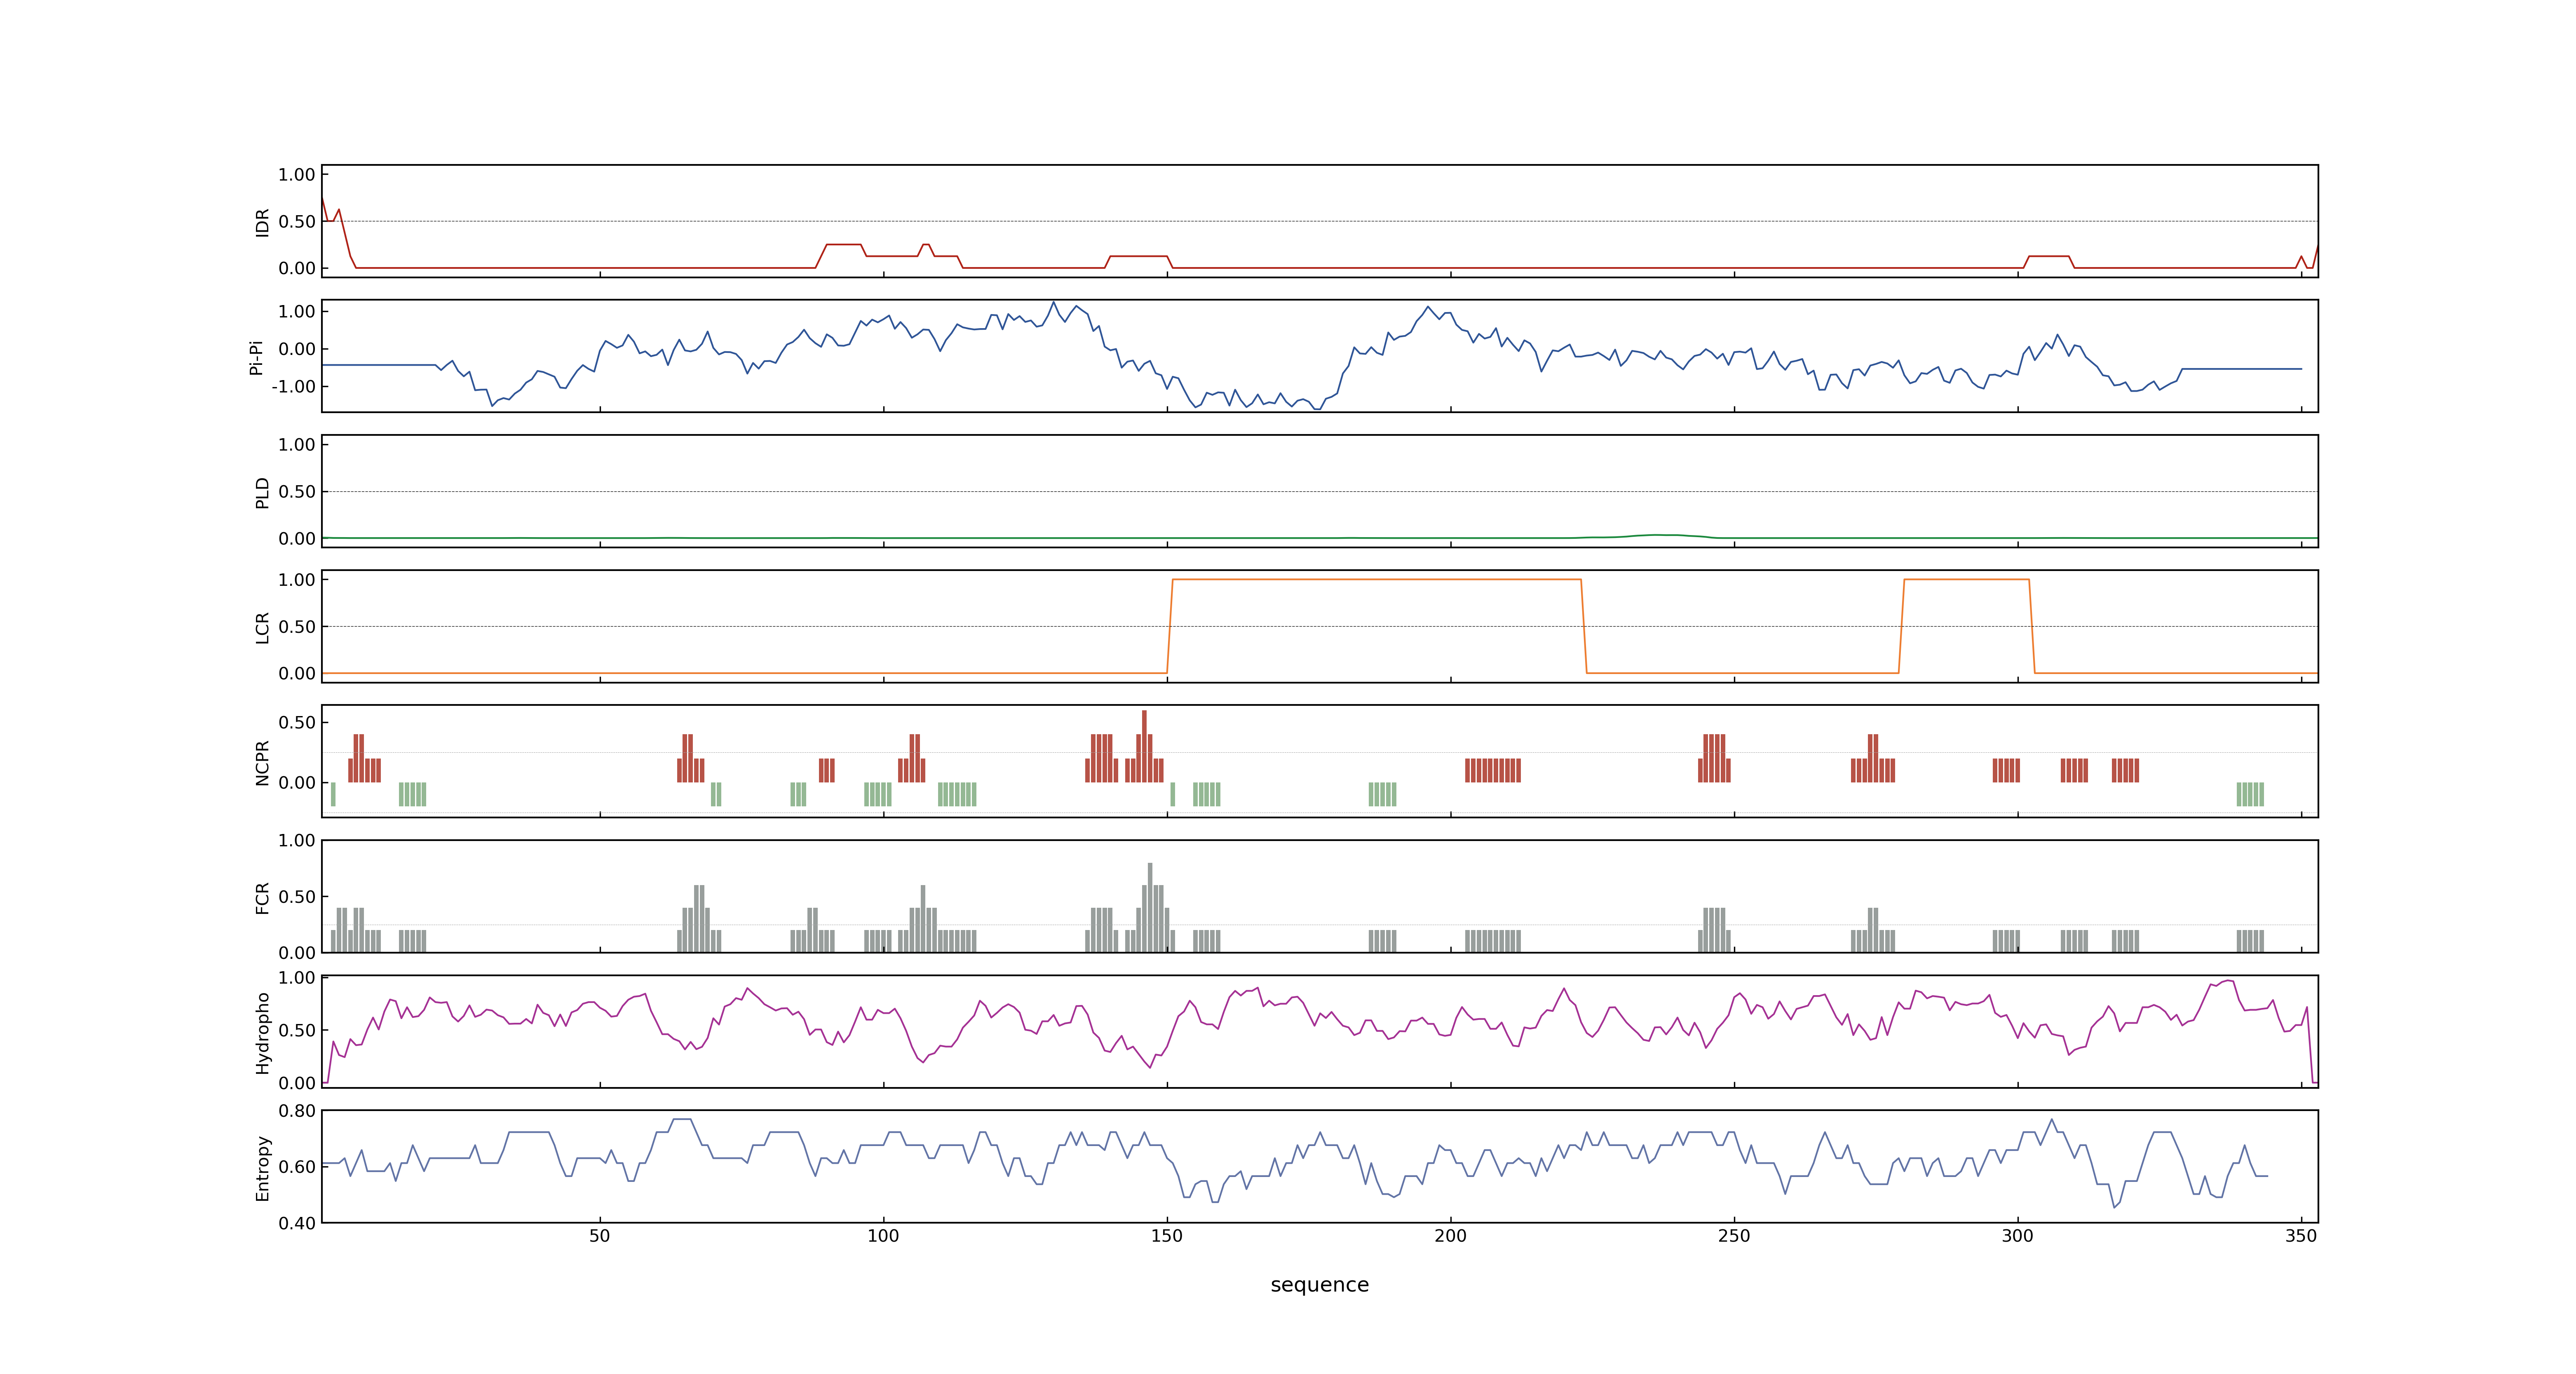Viewport: 2576px width, 1374px height.
Task: Click the x-axis tick label 100
Action: [883, 1235]
